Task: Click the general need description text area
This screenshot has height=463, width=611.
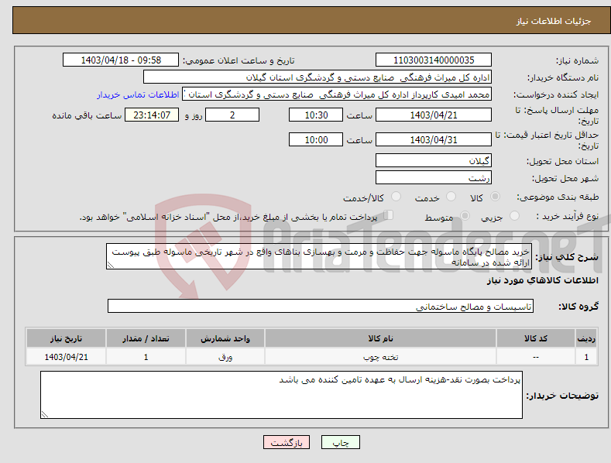Action: pyautogui.click(x=319, y=256)
